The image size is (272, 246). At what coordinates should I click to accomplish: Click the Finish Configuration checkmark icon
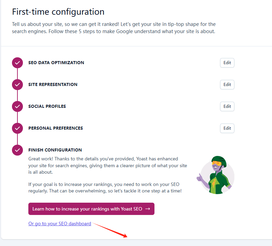pyautogui.click(x=17, y=150)
